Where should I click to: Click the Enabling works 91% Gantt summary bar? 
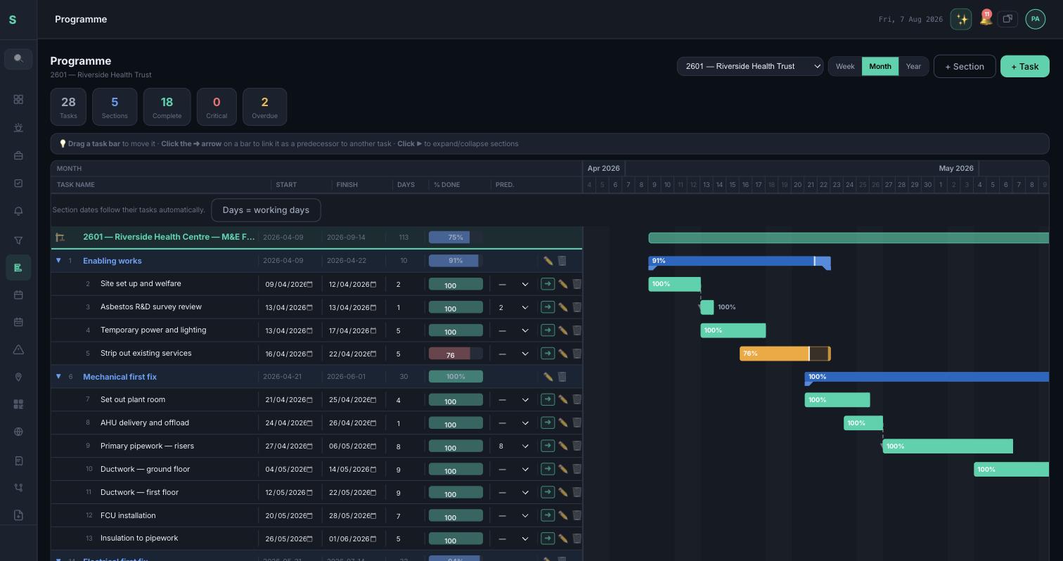coord(740,261)
